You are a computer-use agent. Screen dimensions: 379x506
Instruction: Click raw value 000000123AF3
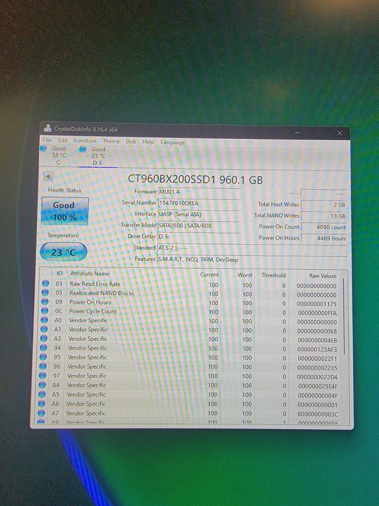click(x=317, y=349)
